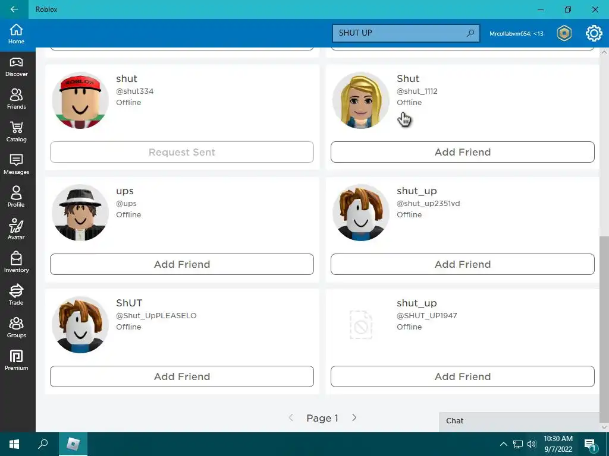The height and width of the screenshot is (456, 609).
Task: Open the volume tray icon
Action: click(x=532, y=444)
